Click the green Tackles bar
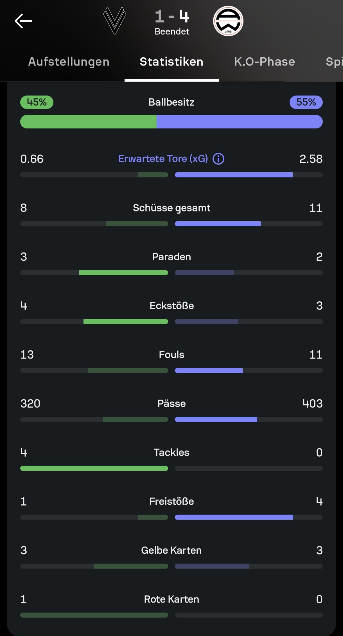Screen dimensions: 343x636 coord(94,468)
